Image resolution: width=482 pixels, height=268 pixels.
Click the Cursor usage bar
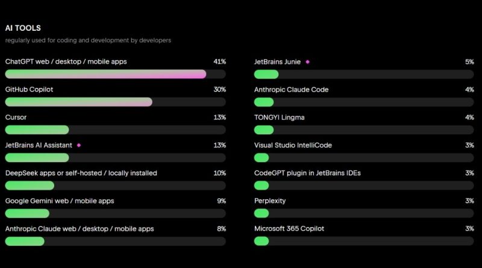click(x=115, y=129)
